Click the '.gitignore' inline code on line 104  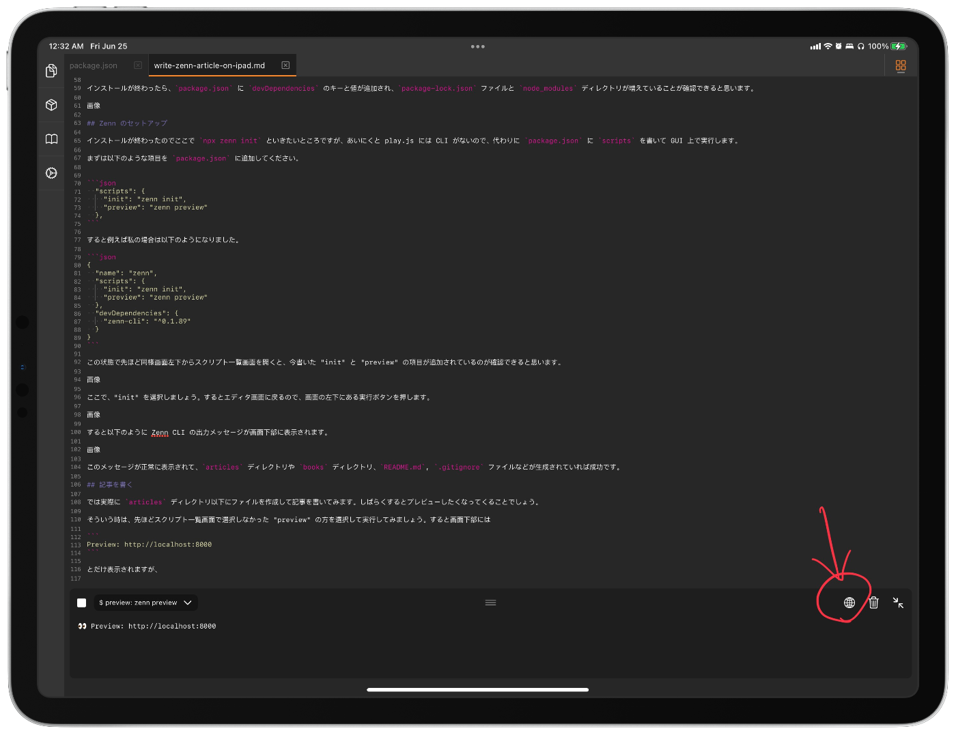(x=459, y=467)
